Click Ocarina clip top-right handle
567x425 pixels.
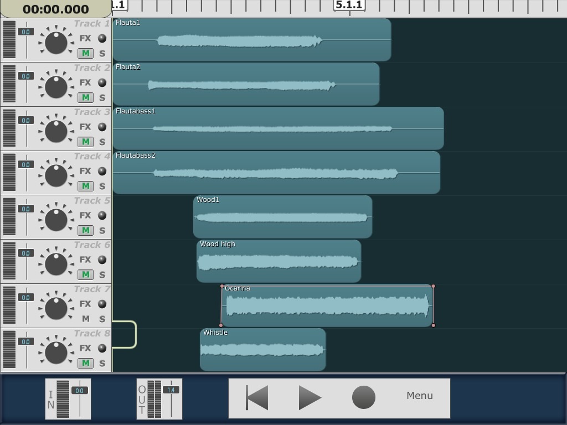coord(433,286)
